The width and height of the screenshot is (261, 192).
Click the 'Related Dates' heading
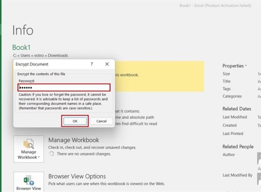(x=237, y=109)
